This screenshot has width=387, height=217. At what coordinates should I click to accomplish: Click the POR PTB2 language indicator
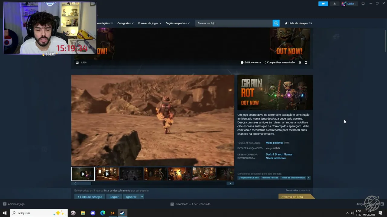(359, 213)
